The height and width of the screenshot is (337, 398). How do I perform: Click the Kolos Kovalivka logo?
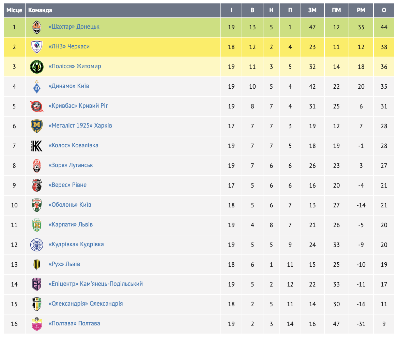[x=37, y=146]
